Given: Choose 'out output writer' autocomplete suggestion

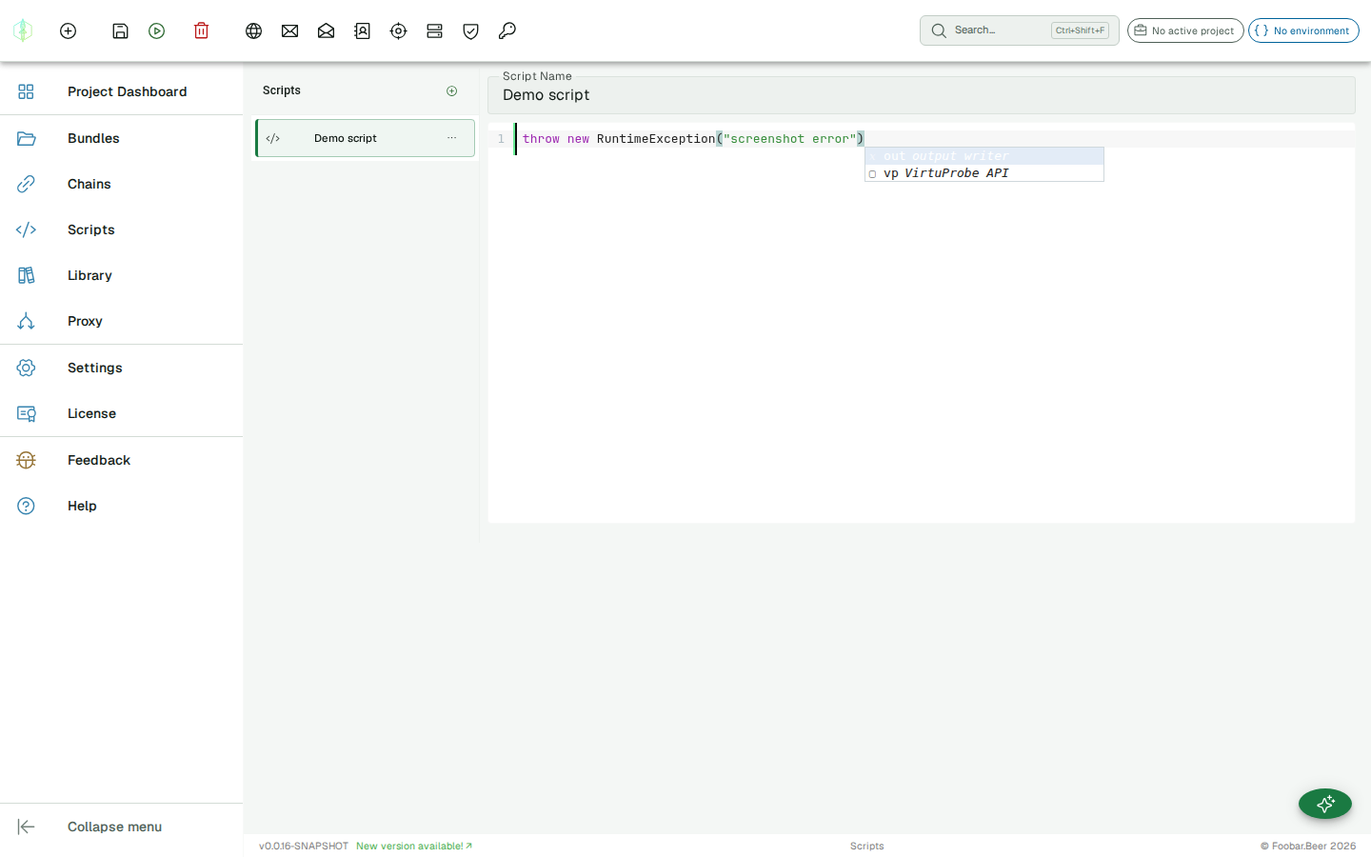Looking at the screenshot, I should tap(984, 156).
